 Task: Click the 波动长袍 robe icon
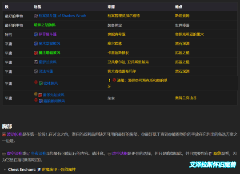(x=4, y=135)
